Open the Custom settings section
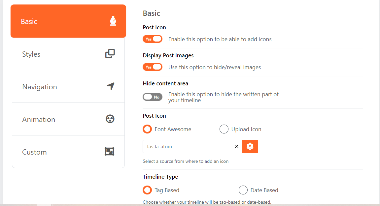This screenshot has height=206, width=380. [68, 152]
